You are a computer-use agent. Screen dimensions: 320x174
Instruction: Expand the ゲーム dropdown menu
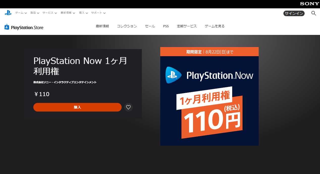[x=21, y=13]
